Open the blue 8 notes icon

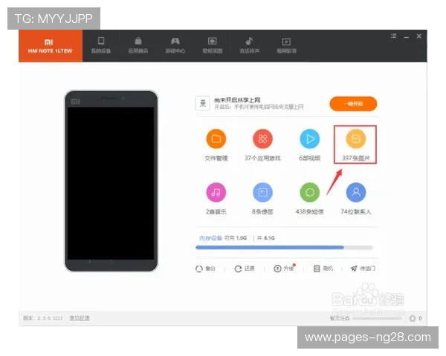[x=263, y=192]
